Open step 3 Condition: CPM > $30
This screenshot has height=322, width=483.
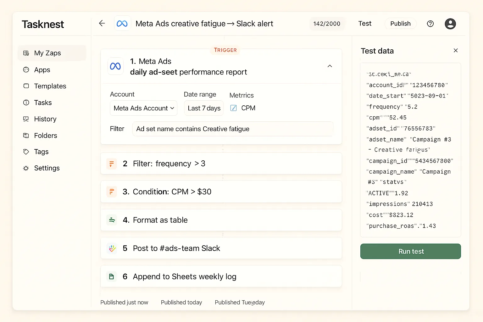click(221, 192)
